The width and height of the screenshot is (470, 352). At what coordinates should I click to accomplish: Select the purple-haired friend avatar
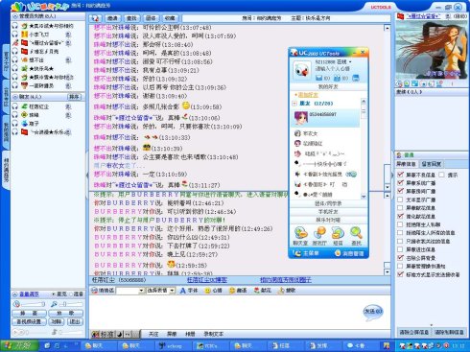pyautogui.click(x=300, y=118)
